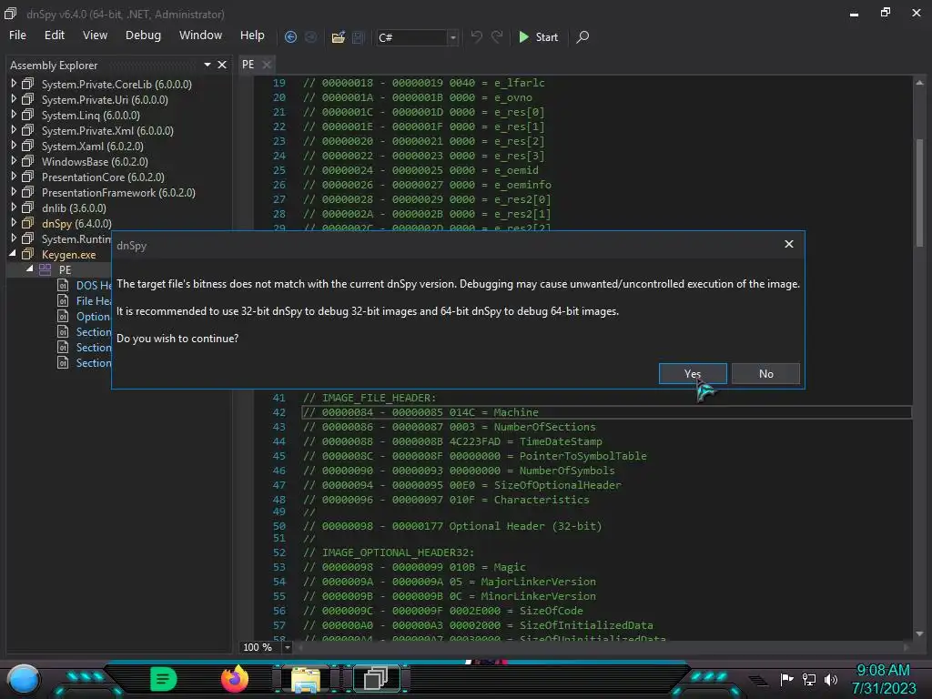Select Keygen.exe in Assembly Explorer

click(69, 255)
